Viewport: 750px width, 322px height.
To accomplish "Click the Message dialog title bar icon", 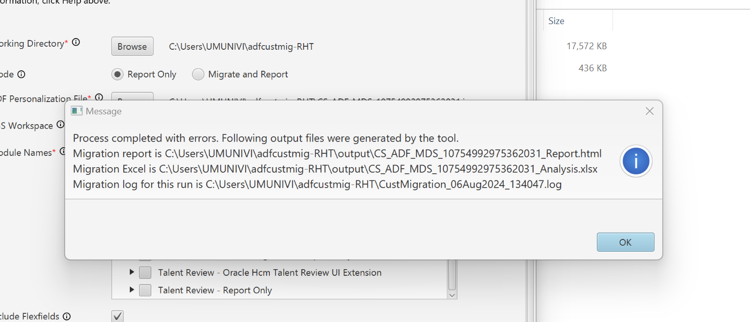I will 77,110.
